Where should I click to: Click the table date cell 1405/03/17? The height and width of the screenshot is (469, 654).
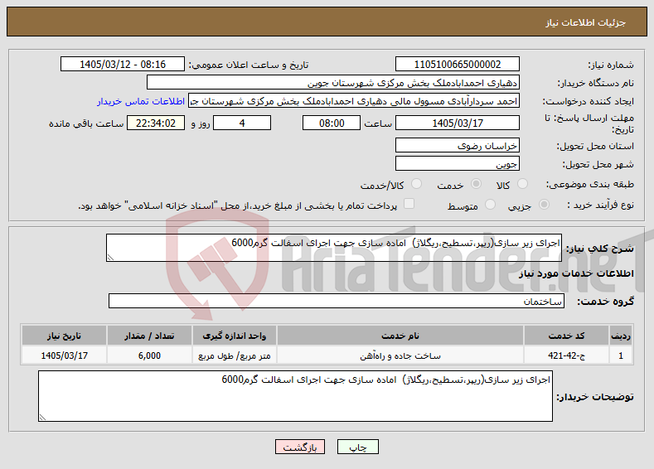(x=64, y=355)
